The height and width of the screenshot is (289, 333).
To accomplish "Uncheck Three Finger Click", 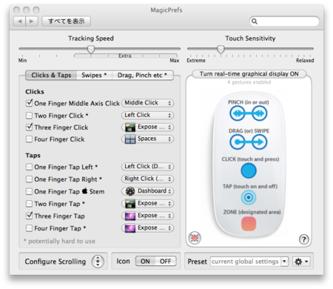I will pyautogui.click(x=29, y=127).
